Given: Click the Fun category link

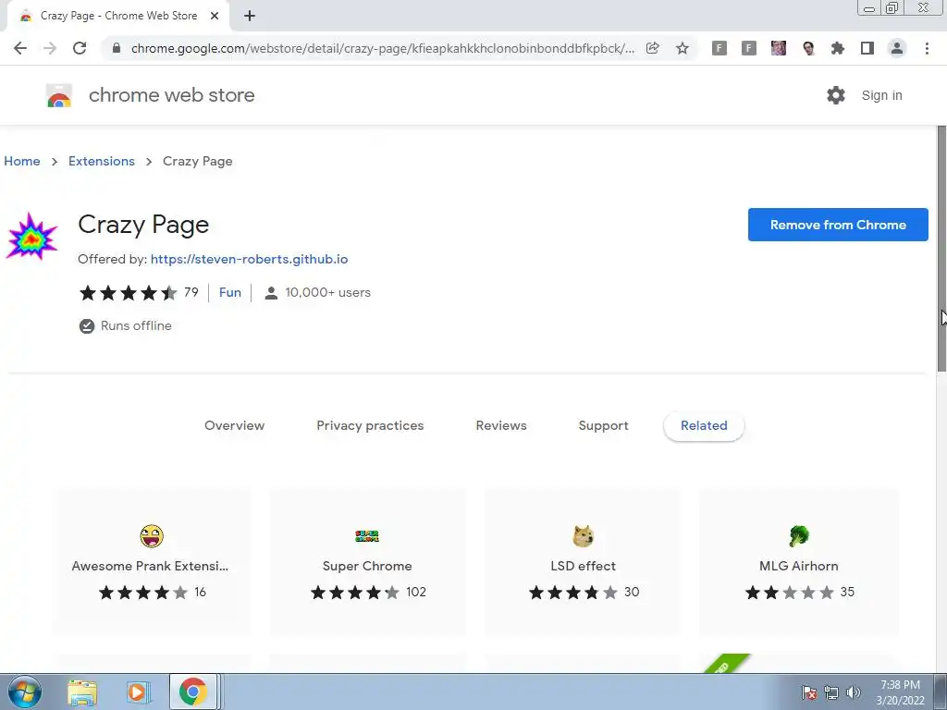Looking at the screenshot, I should click(x=230, y=292).
